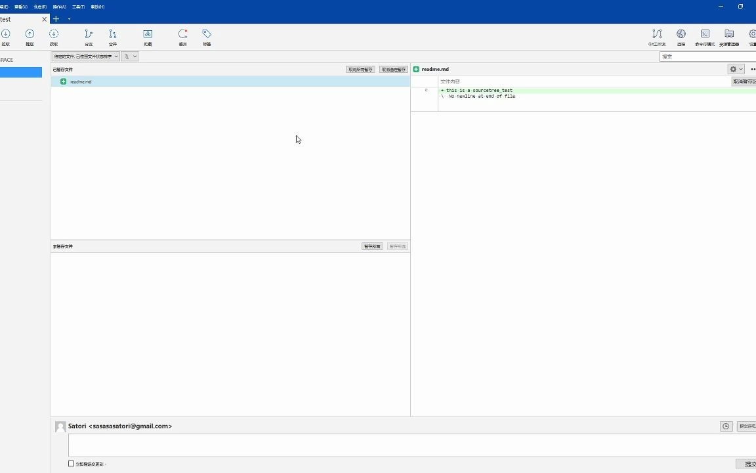The image size is (756, 473).
Task: Click 'No newline at end of file' text
Action: coord(482,96)
